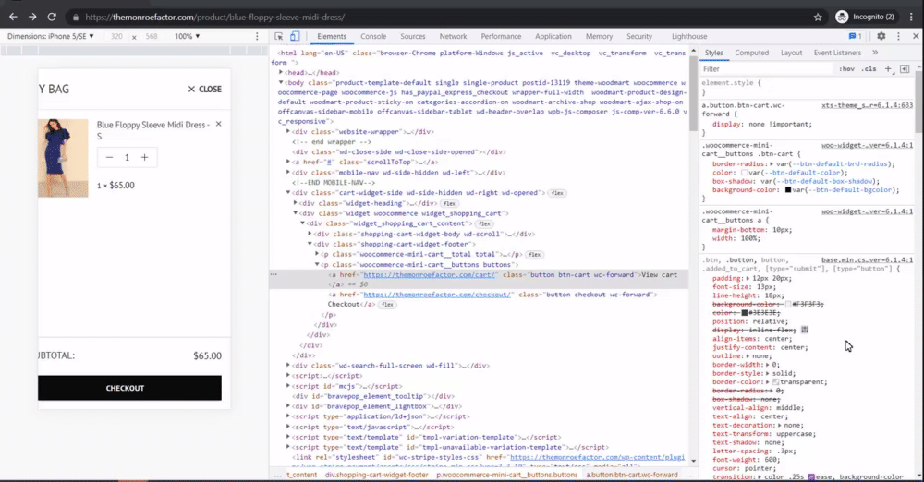Click the Styles filter input field
The width and height of the screenshot is (924, 482).
point(766,69)
